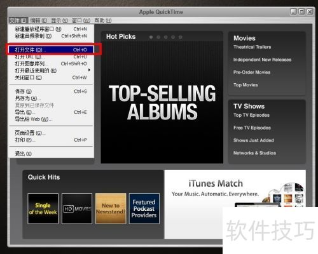Open New to Newsstand tile
The width and height of the screenshot is (318, 254).
click(111, 208)
